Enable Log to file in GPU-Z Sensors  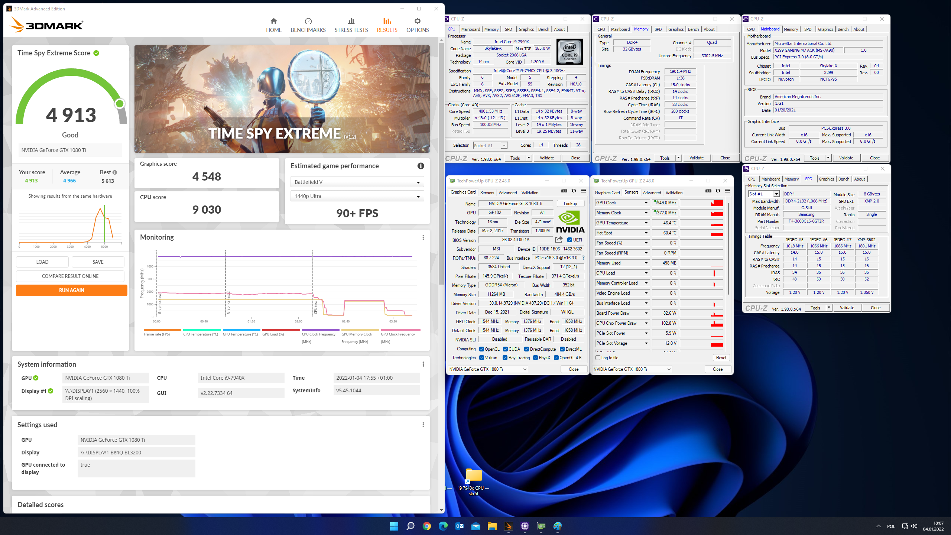click(598, 358)
